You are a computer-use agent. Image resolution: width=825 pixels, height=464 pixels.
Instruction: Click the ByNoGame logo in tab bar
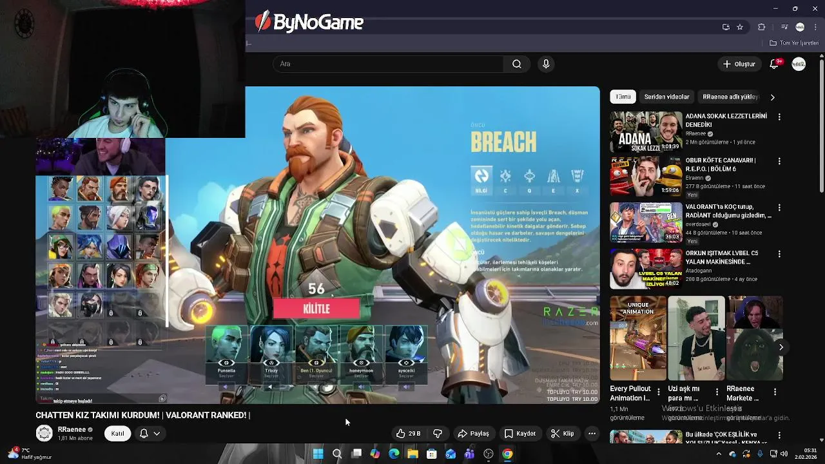coord(309,23)
